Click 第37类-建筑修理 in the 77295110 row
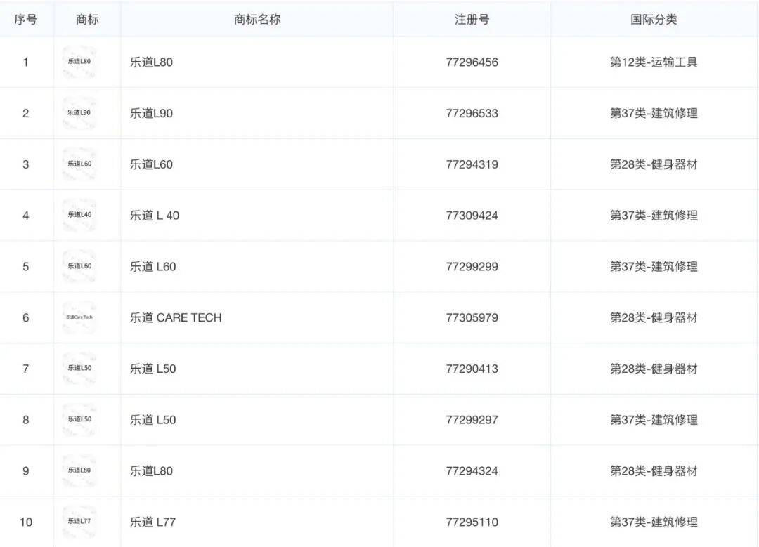 pyautogui.click(x=654, y=522)
